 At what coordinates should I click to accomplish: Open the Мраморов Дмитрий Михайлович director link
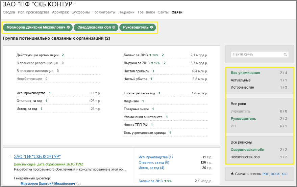[48, 184]
